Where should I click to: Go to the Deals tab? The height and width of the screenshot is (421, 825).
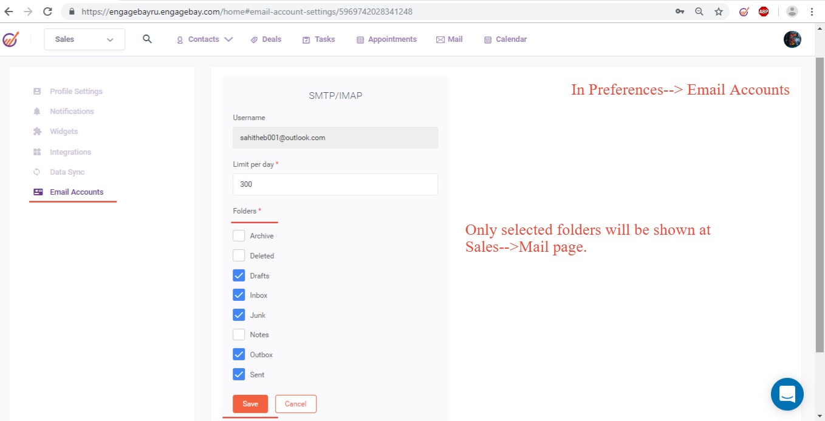pos(266,39)
